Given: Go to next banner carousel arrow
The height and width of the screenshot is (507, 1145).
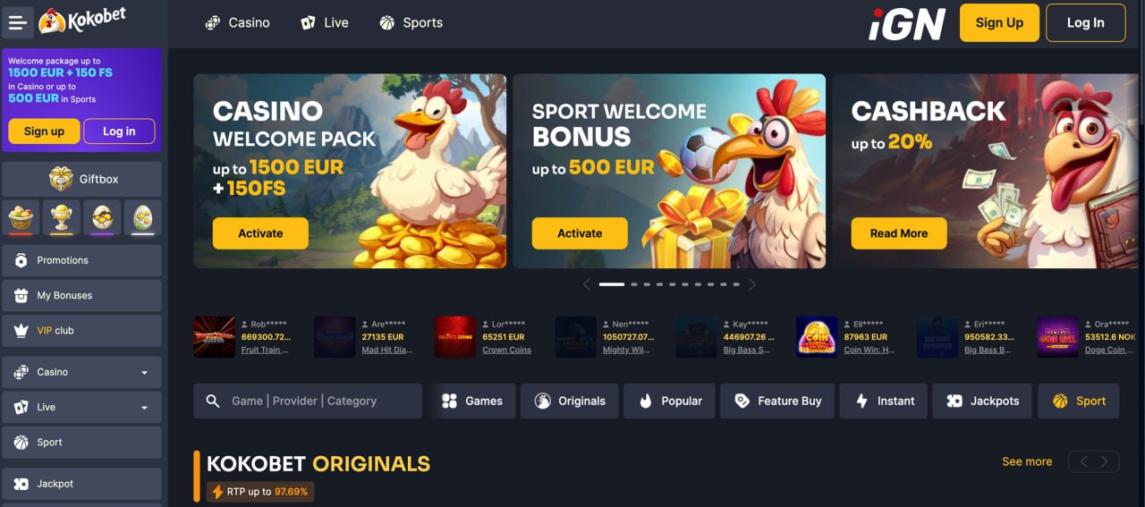Looking at the screenshot, I should pos(752,284).
